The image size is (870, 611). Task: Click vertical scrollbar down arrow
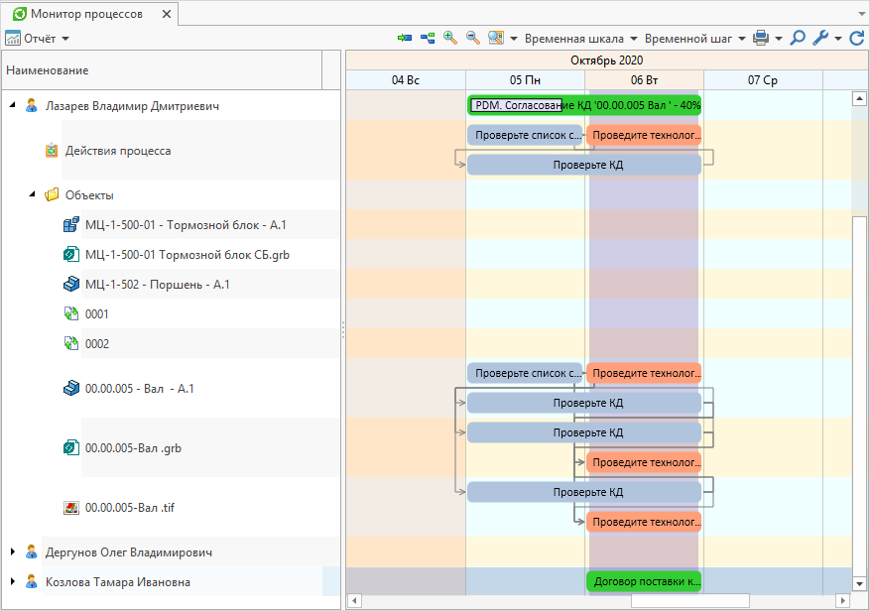click(859, 583)
